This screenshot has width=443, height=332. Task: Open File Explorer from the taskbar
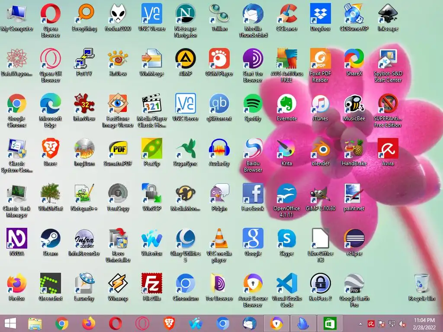(35, 323)
